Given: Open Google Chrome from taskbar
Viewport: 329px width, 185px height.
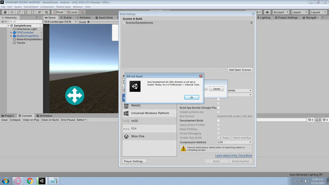Looking at the screenshot, I should (30, 181).
